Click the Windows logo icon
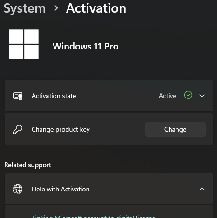This screenshot has height=218, width=217. coord(24,44)
